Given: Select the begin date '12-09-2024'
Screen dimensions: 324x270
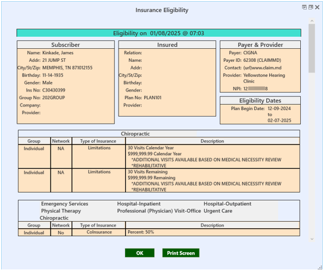Looking at the screenshot, I should [x=279, y=108].
